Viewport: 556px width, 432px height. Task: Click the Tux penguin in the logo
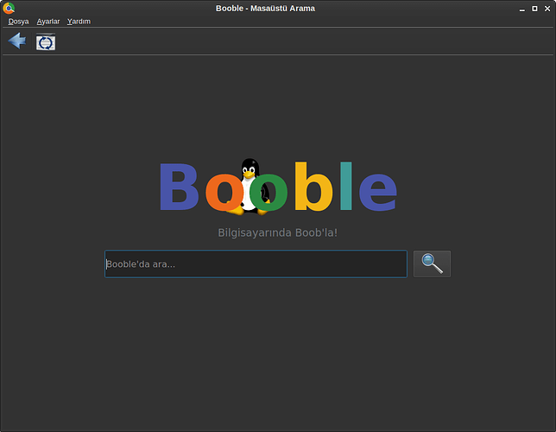250,173
